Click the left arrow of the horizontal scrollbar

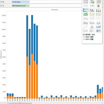7,103
